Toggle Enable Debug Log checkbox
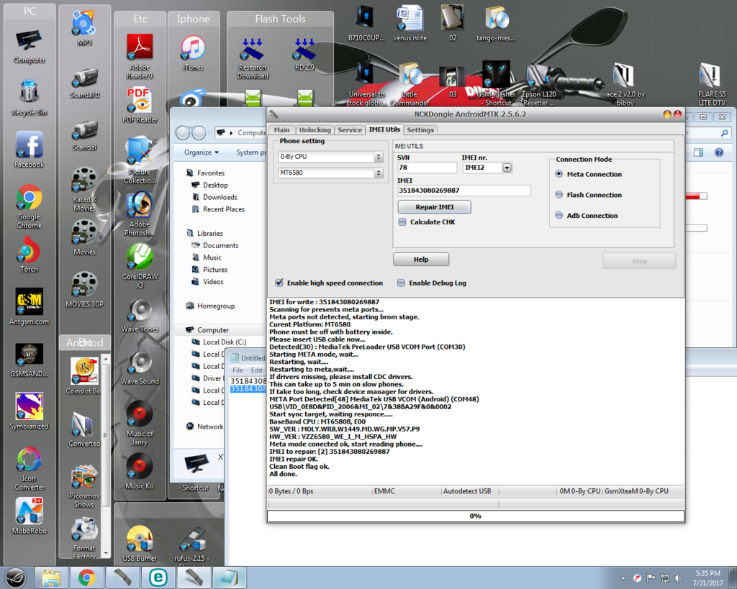Screen dimensions: 737x589 pyautogui.click(x=401, y=283)
